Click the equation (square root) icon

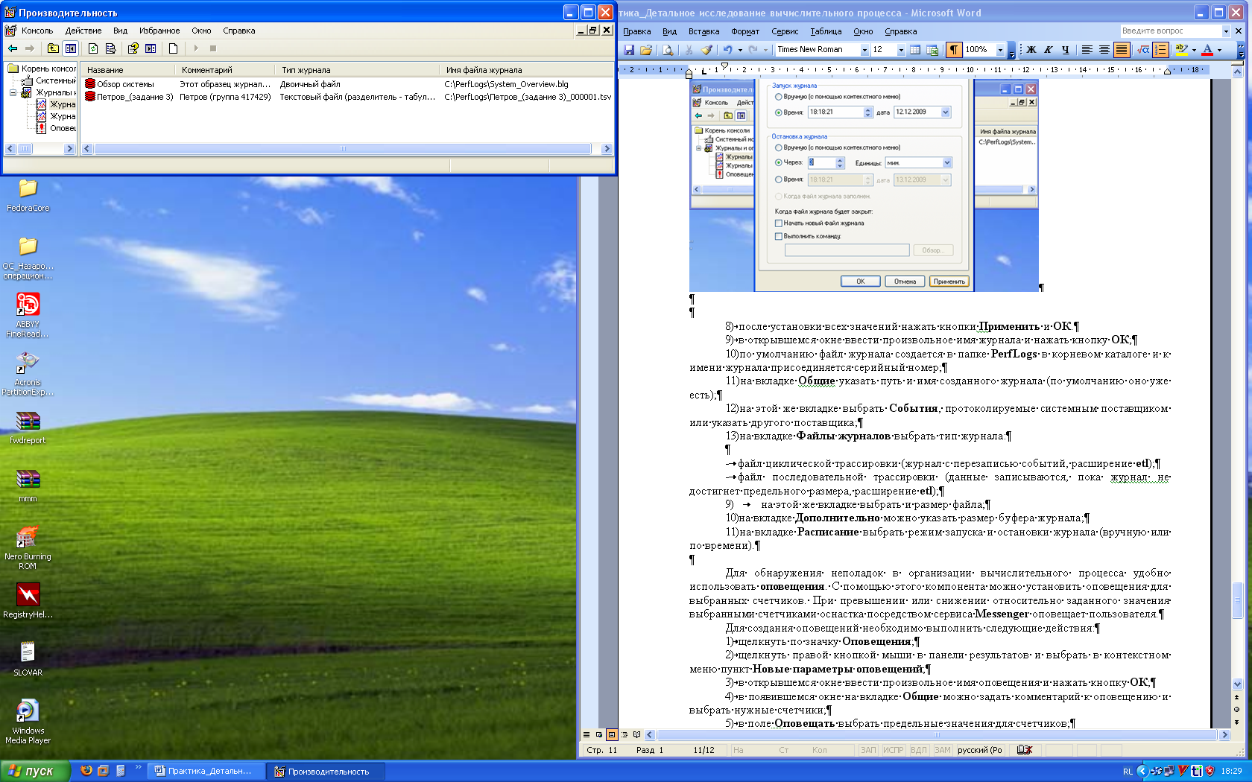[1143, 50]
